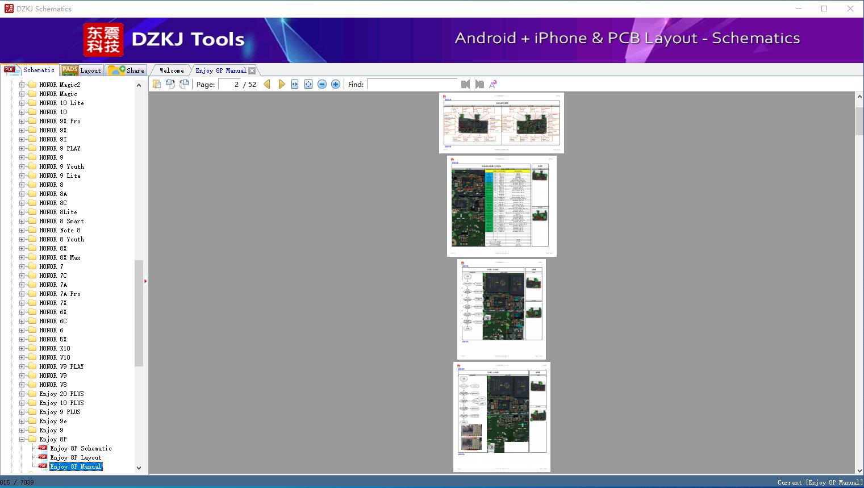Collapse the Enjoy 8P folder

coord(22,439)
